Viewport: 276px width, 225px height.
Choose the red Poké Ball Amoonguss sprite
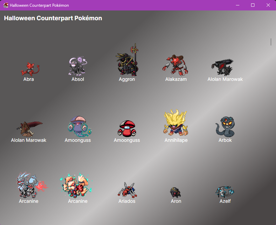(127, 129)
